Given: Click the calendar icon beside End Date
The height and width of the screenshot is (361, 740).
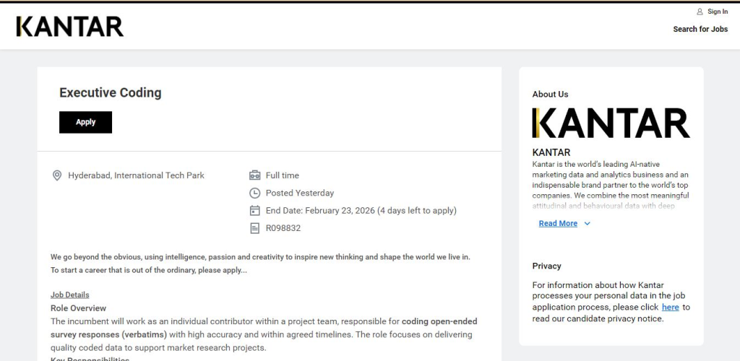Looking at the screenshot, I should 254,211.
